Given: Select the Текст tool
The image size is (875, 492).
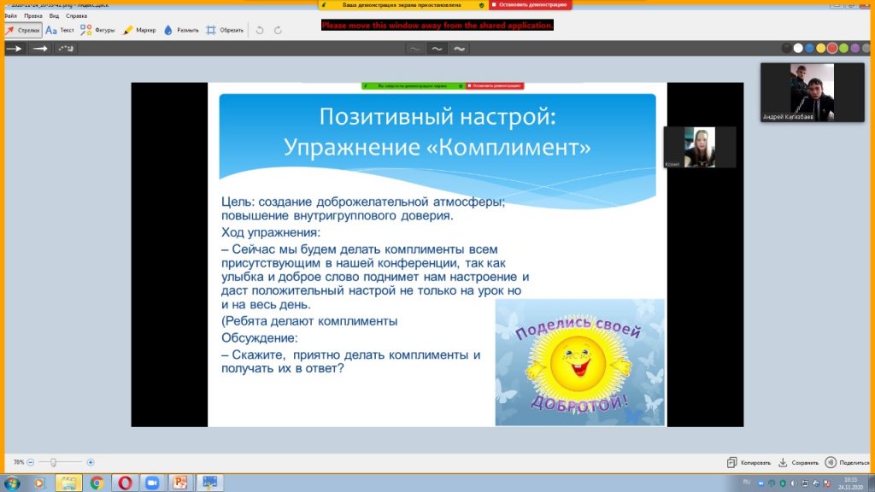Looking at the screenshot, I should pyautogui.click(x=60, y=30).
